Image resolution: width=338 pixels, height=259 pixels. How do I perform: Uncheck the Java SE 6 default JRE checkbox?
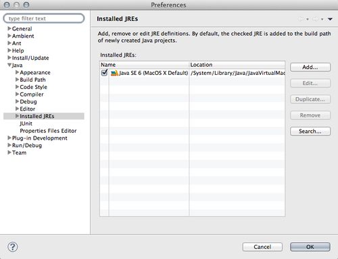point(104,73)
